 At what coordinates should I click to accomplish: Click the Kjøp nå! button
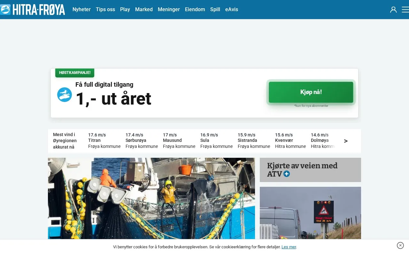311,92
